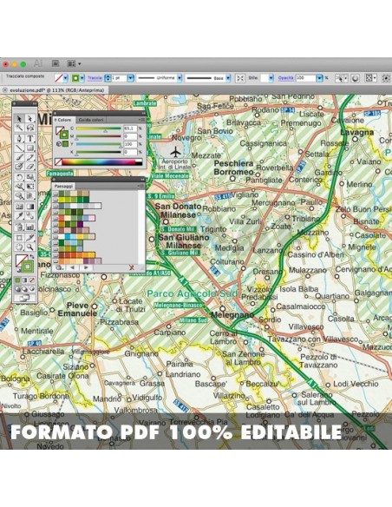Switch to the Colore tab

63,120
